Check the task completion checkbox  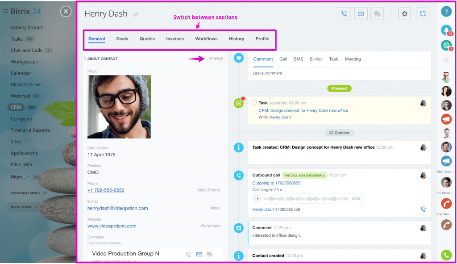click(254, 103)
